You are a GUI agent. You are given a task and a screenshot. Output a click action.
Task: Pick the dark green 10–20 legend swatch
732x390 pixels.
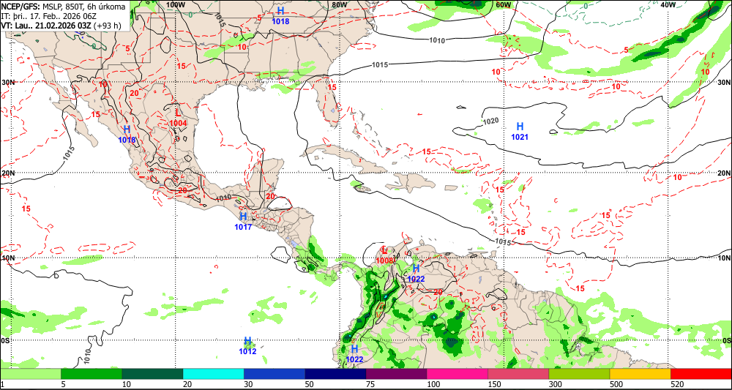click(x=152, y=374)
